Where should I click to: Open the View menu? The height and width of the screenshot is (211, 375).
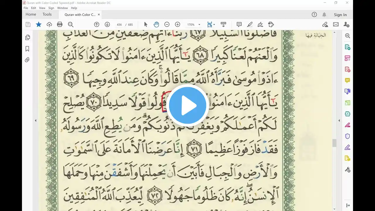(42, 8)
